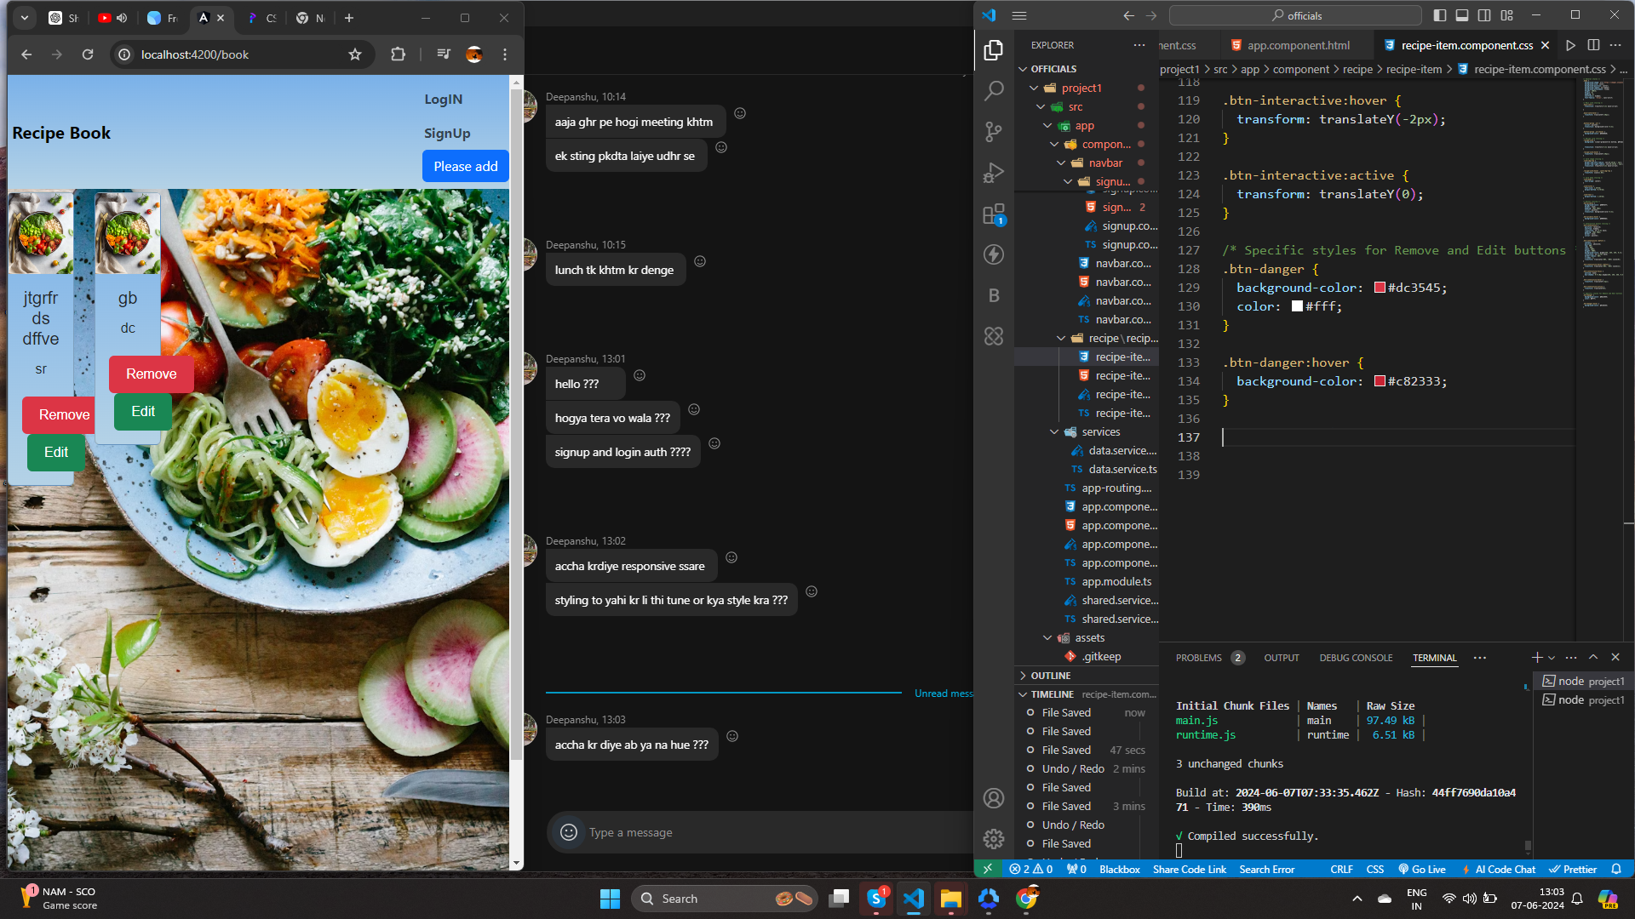
Task: Reload the localhost browser page
Action: pos(88,54)
